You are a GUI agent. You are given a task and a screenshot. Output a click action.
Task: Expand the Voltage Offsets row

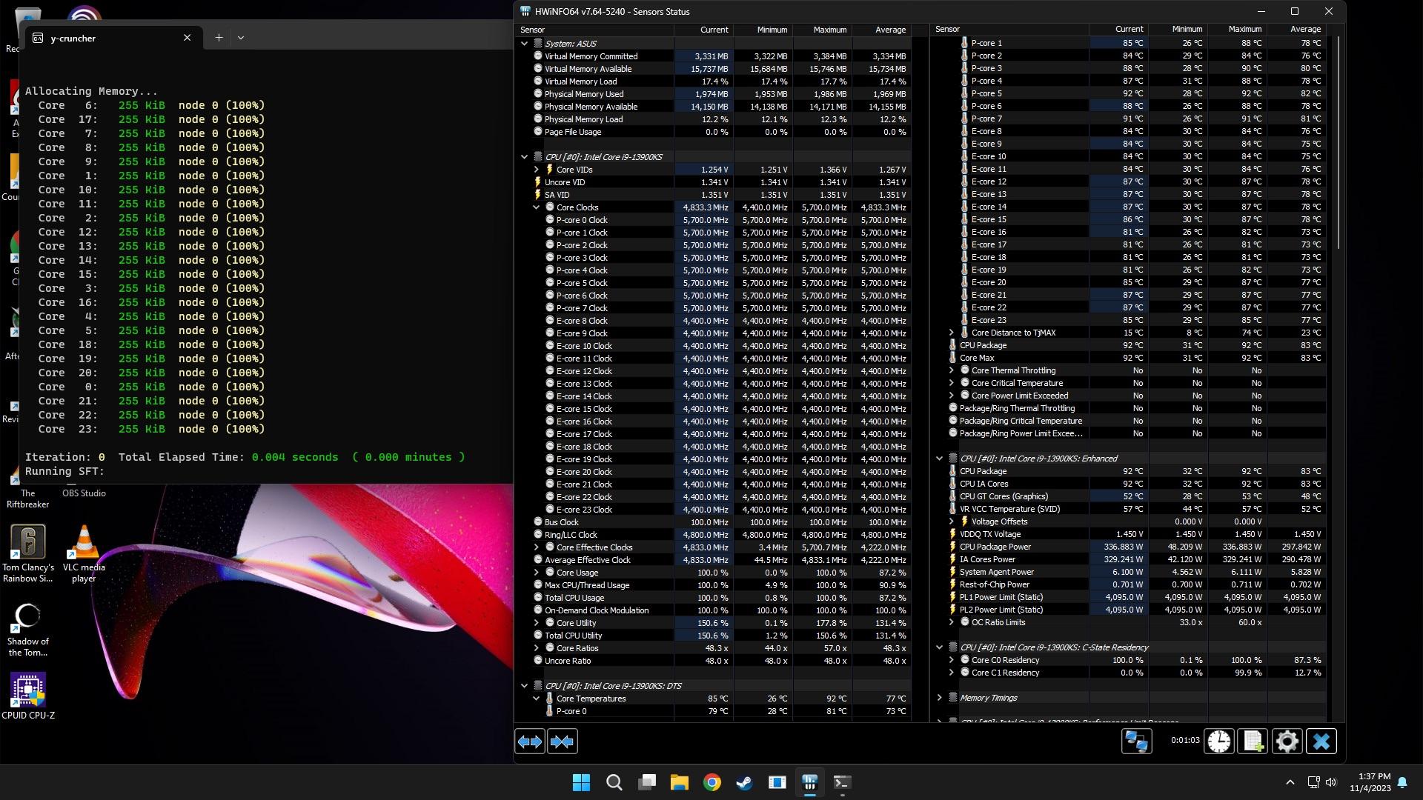[951, 521]
